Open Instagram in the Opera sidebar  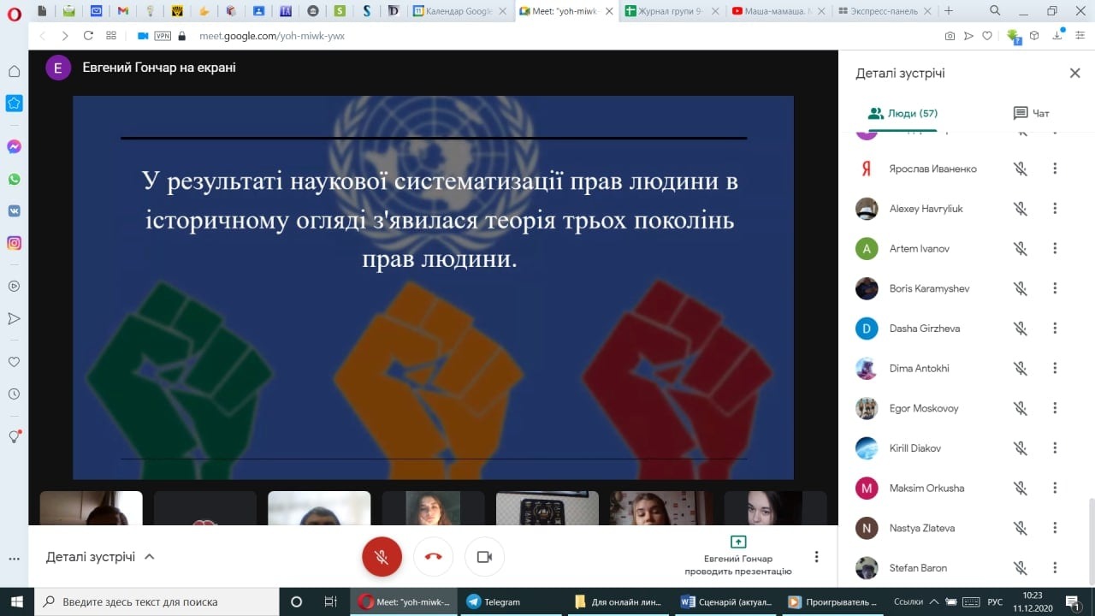coord(14,243)
